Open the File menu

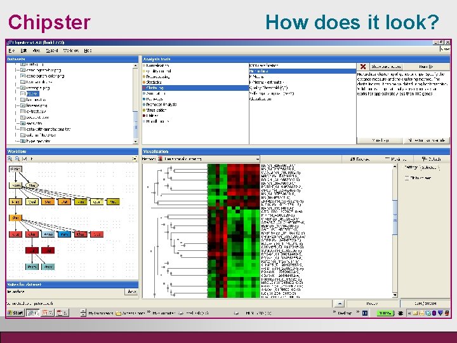tap(11, 51)
